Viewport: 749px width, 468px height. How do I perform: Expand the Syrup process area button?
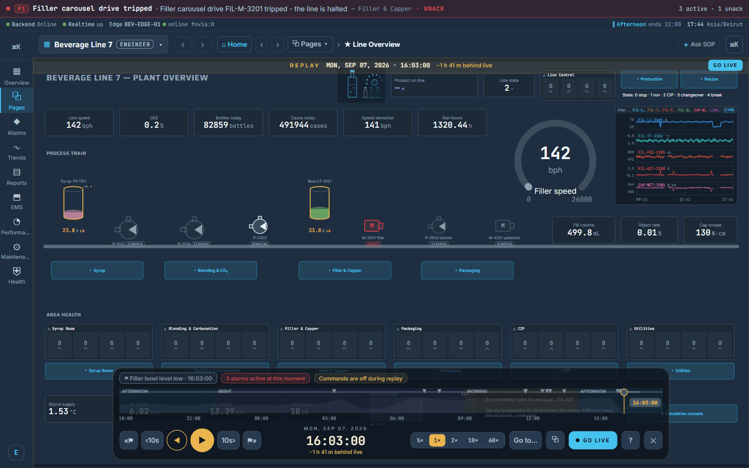(x=97, y=271)
